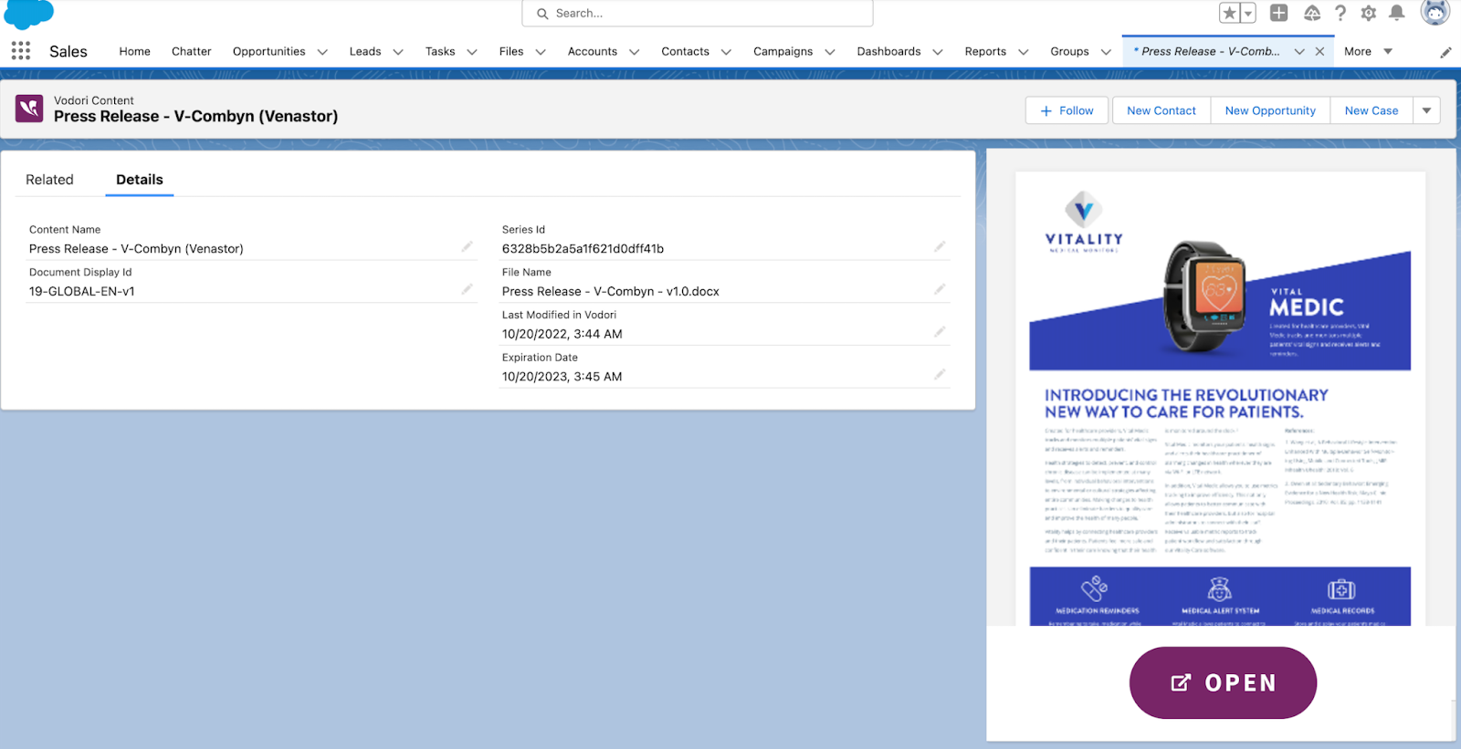Select the file name Press Release - V-Combyn - v1.0.docx
The image size is (1461, 749).
(611, 291)
